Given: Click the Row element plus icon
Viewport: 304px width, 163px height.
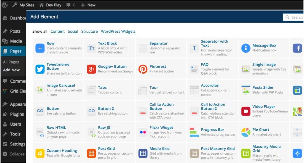Looking at the screenshot, I should click(40, 48).
